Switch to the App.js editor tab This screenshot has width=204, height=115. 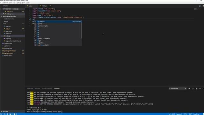click(31, 6)
